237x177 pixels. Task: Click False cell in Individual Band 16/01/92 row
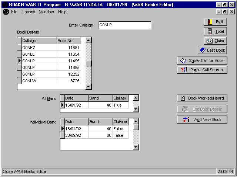(x=120, y=129)
